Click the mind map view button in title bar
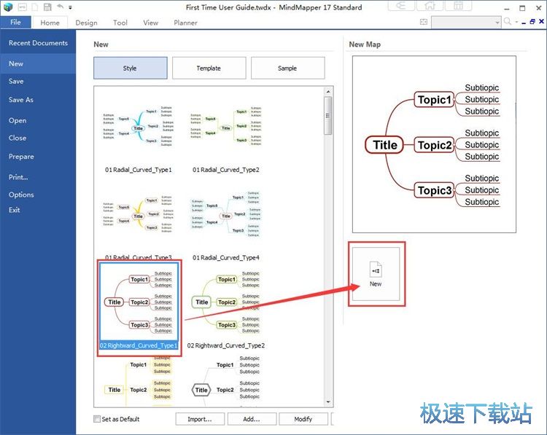The width and height of the screenshot is (547, 435). click(401, 5)
